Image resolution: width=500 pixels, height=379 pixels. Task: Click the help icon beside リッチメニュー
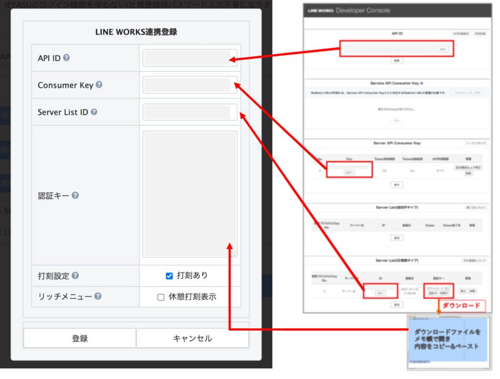(x=98, y=296)
